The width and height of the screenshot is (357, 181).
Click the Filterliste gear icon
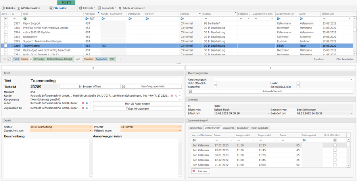tap(81, 8)
